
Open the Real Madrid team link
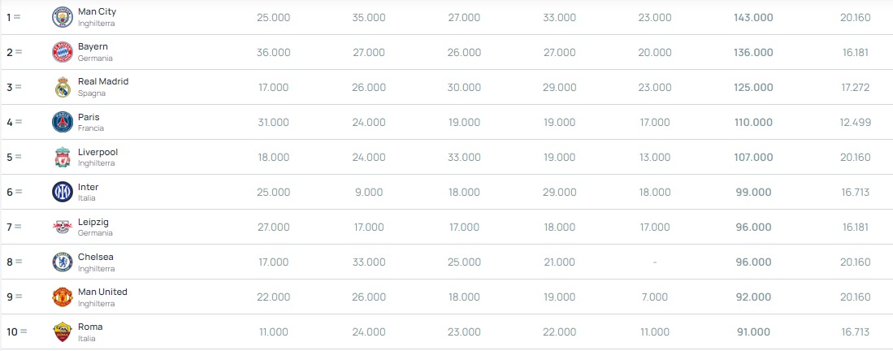click(x=103, y=81)
